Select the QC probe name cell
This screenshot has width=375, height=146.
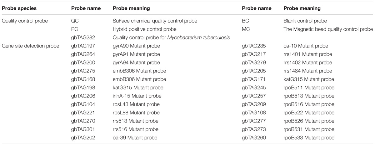click(x=75, y=21)
